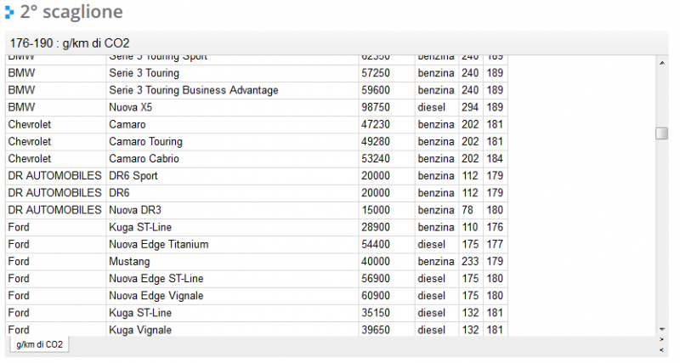The width and height of the screenshot is (680, 363).
Task: Select the 'Kuga Vignale' model cell
Action: 232,329
